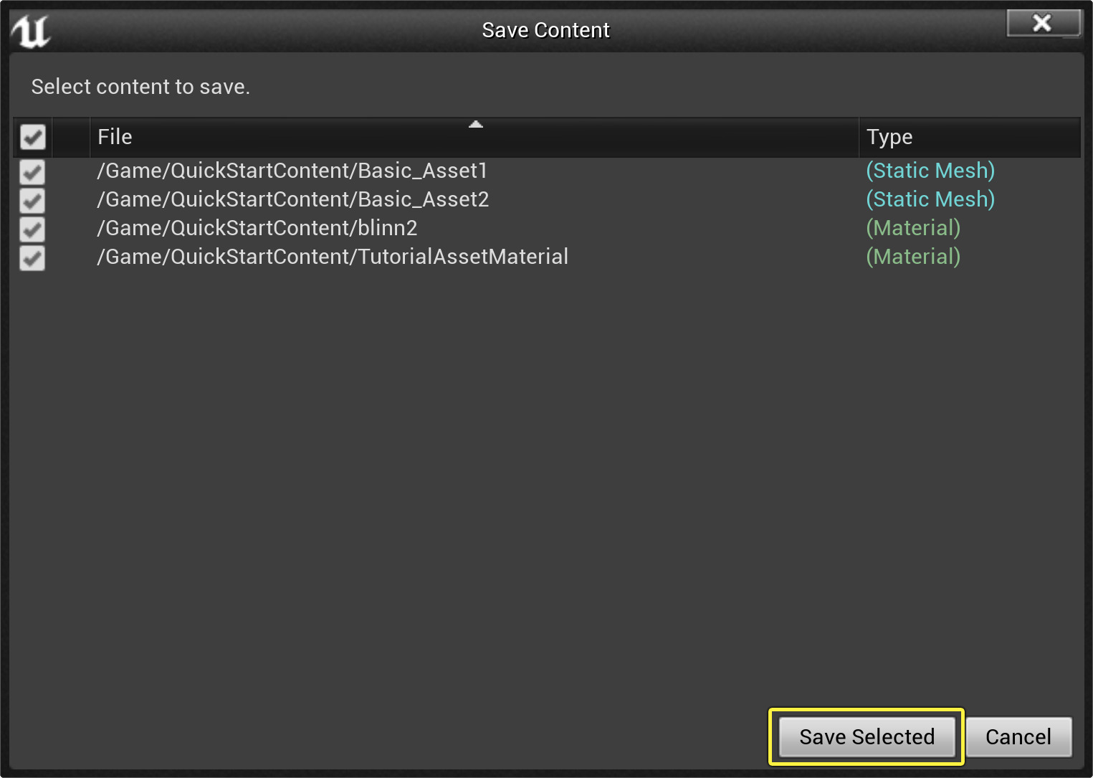Close the Save Content dialog
Viewport: 1093px width, 778px height.
(x=1043, y=23)
